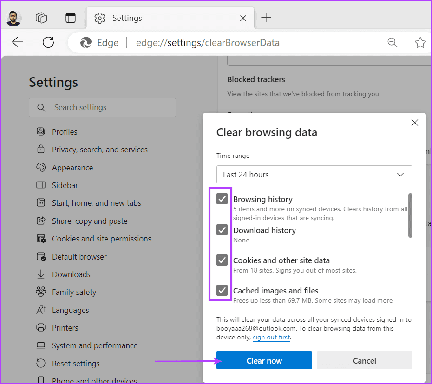
Task: Open the Languages settings section
Action: click(x=71, y=310)
